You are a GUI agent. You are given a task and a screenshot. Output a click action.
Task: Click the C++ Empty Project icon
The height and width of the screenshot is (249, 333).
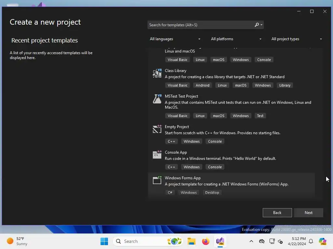(x=157, y=129)
